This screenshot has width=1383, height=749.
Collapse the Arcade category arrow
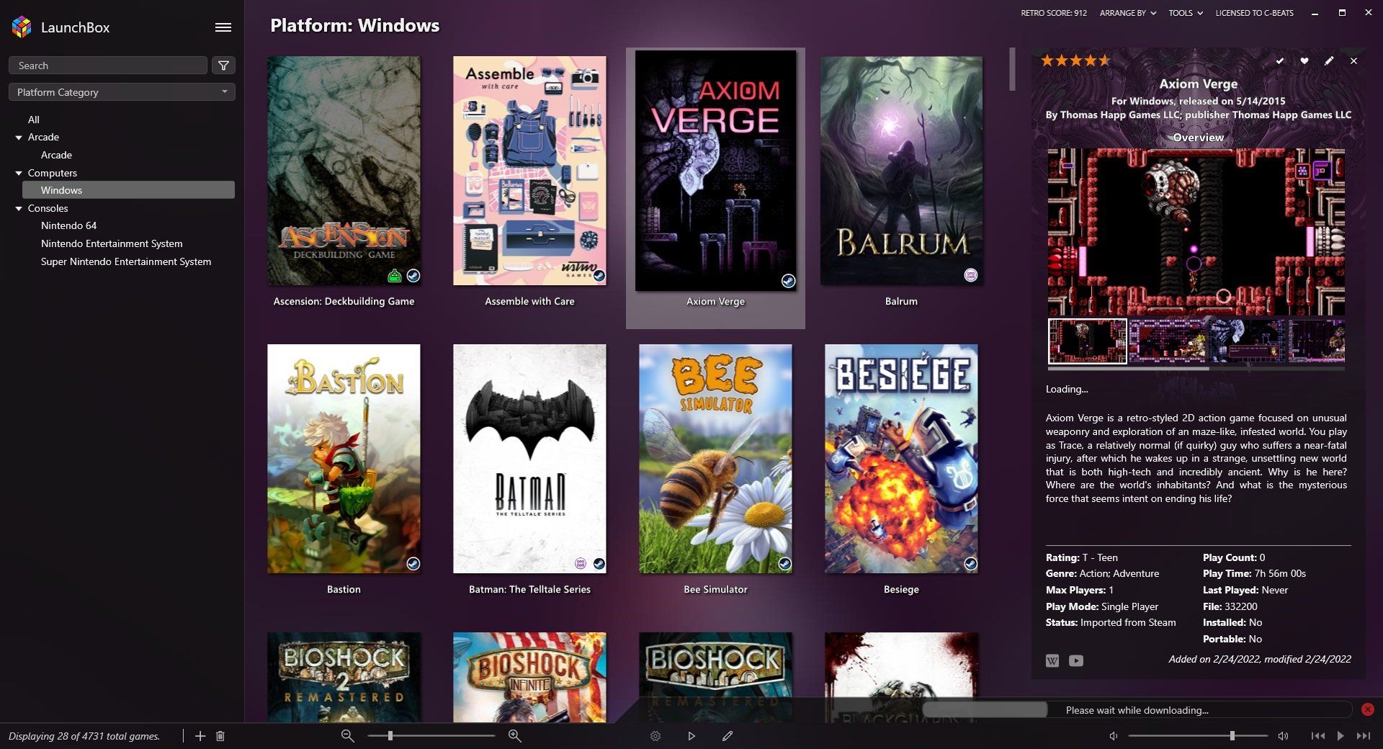point(19,138)
